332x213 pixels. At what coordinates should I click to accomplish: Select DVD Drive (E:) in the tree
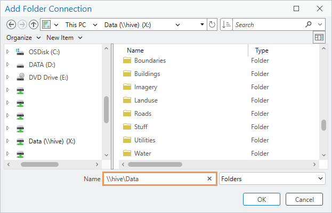(x=48, y=77)
